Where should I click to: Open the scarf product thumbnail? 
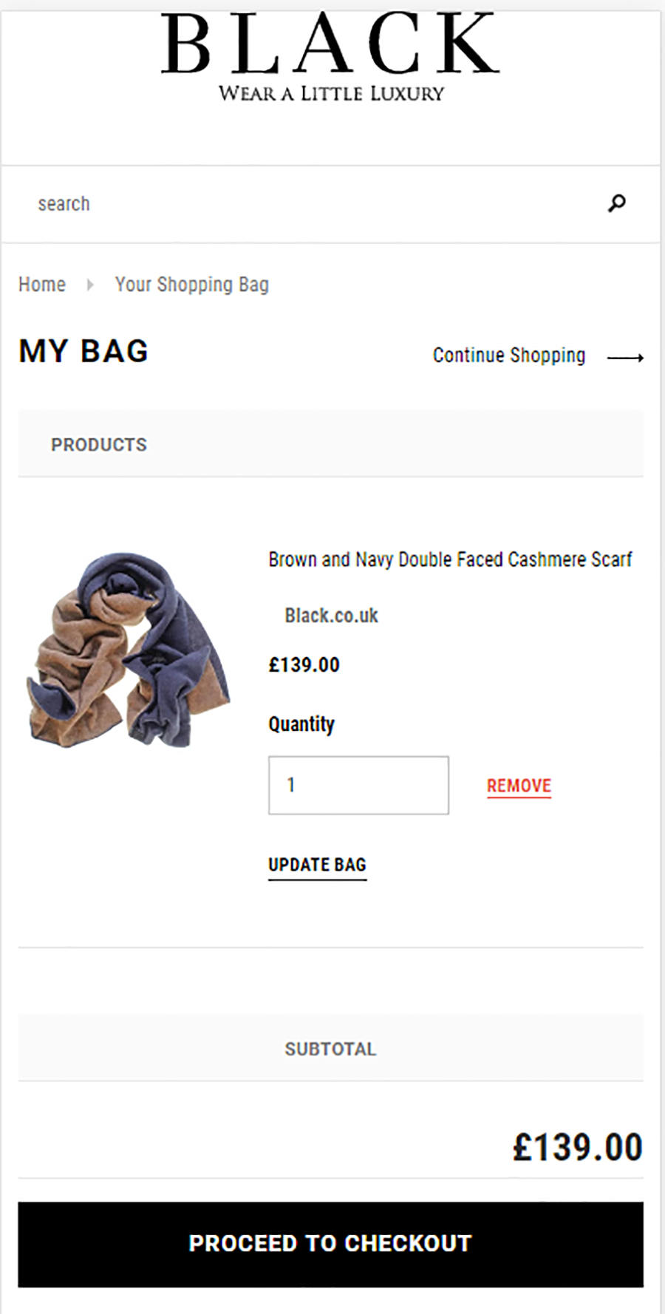[129, 650]
